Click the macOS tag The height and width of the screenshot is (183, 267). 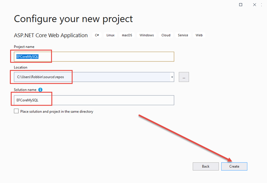pyautogui.click(x=127, y=35)
